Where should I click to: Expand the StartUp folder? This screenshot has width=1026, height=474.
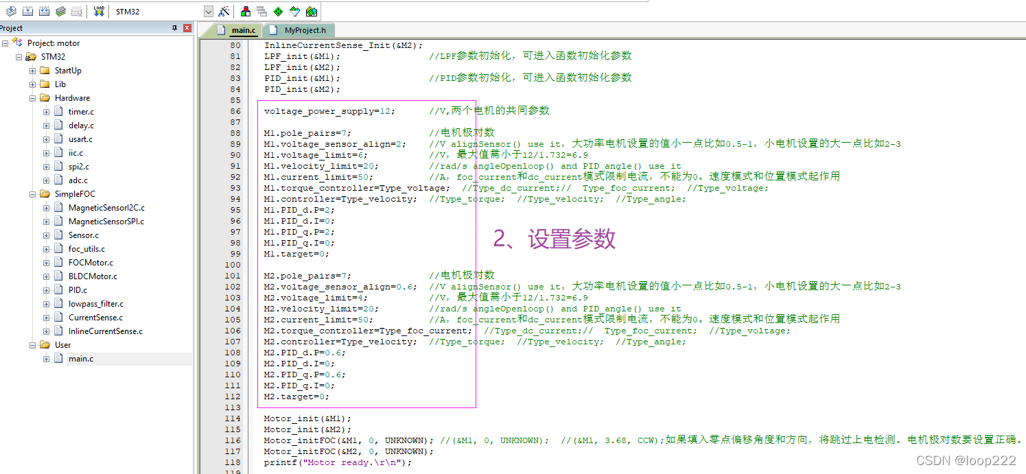32,71
